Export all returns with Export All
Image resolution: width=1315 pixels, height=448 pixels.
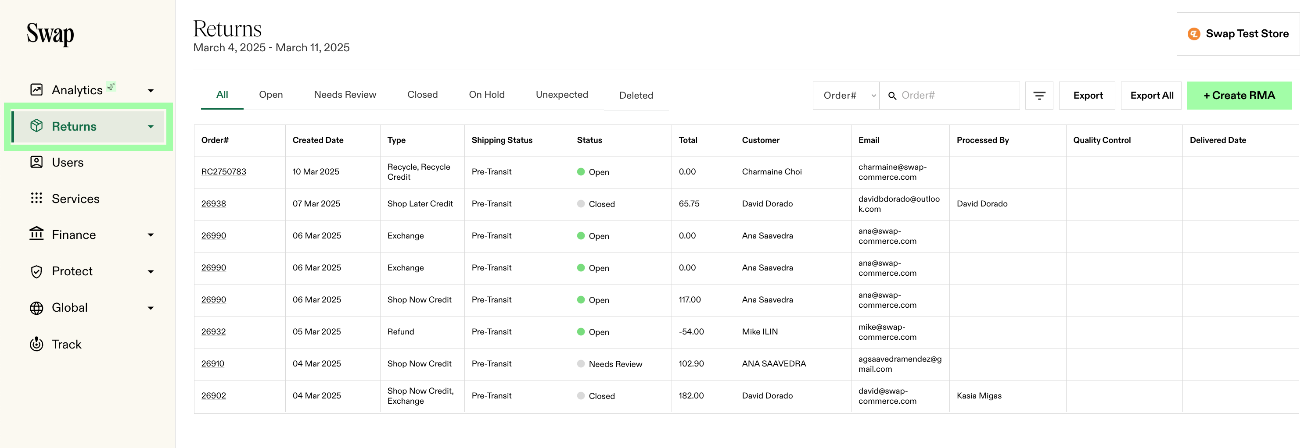(x=1152, y=95)
